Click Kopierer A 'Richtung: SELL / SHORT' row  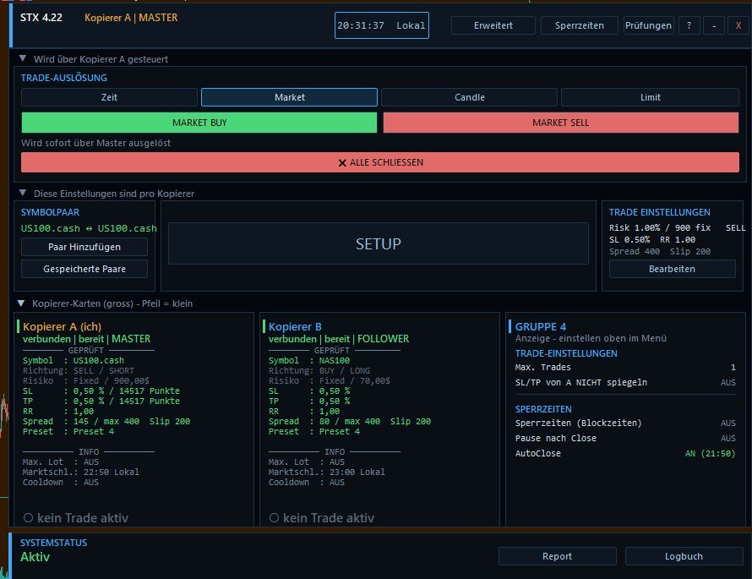(79, 370)
